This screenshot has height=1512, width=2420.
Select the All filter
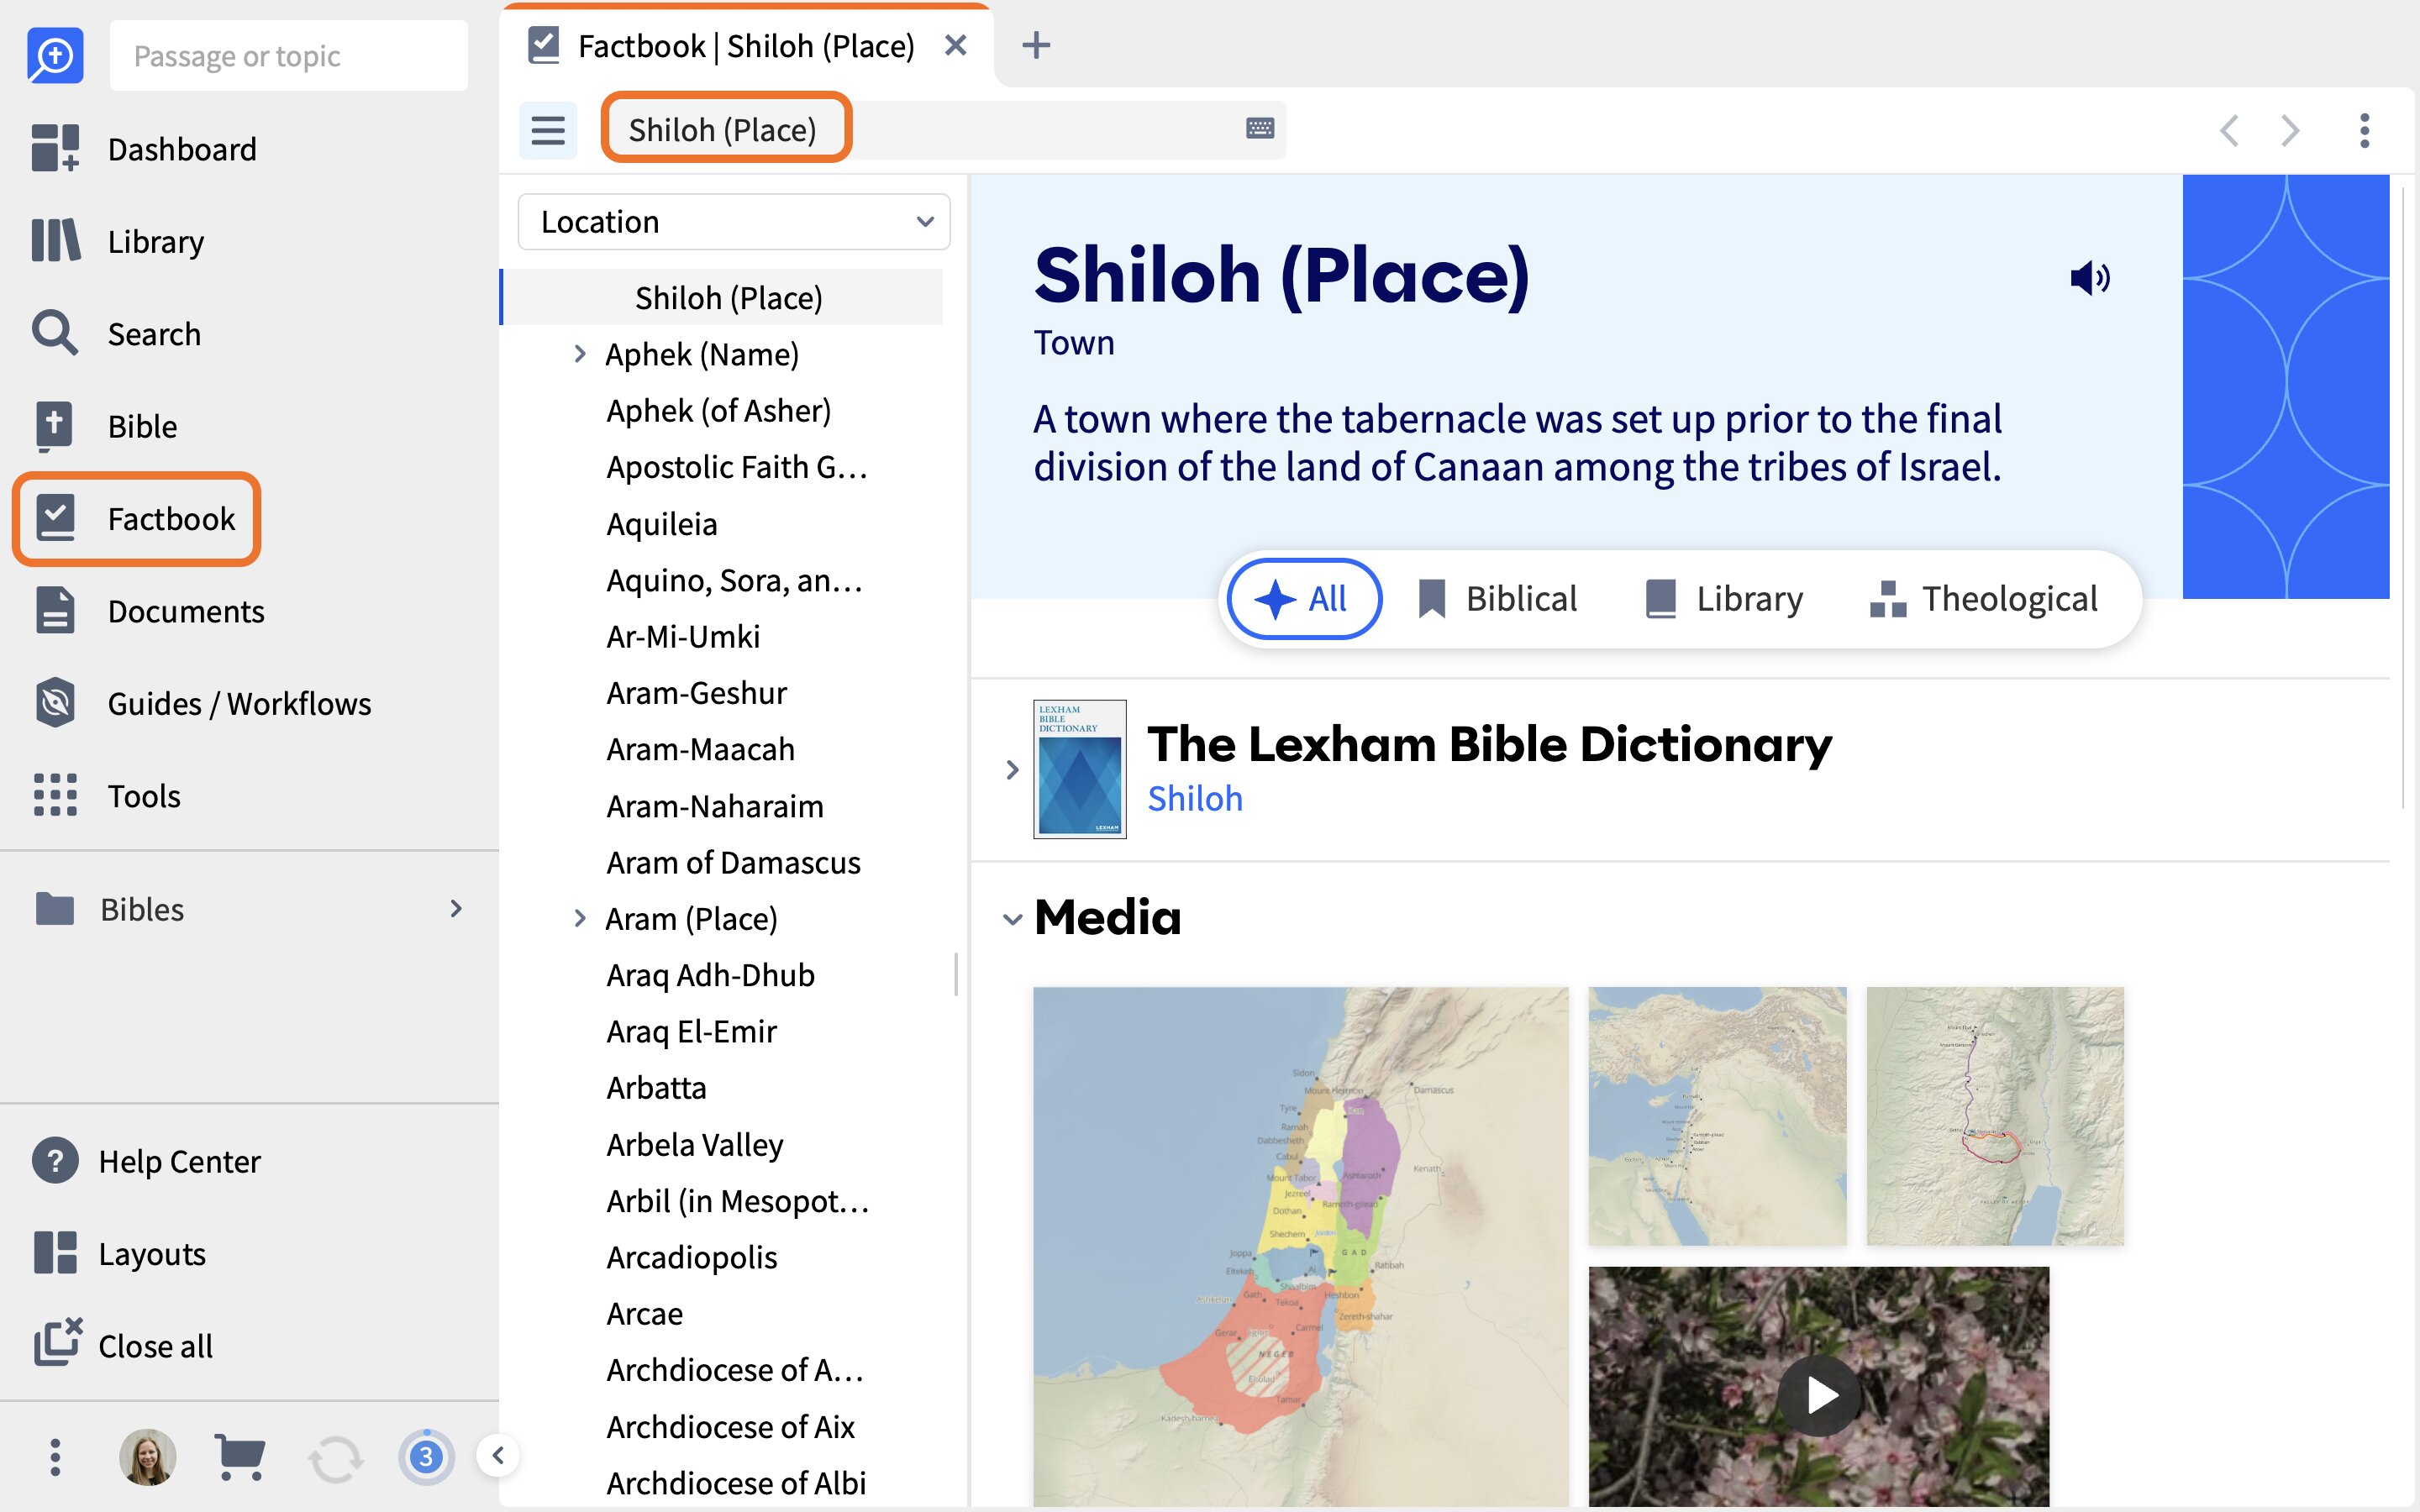pos(1304,599)
